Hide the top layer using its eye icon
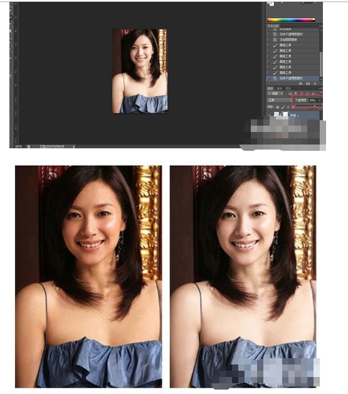This screenshot has width=348, height=394. tap(269, 115)
